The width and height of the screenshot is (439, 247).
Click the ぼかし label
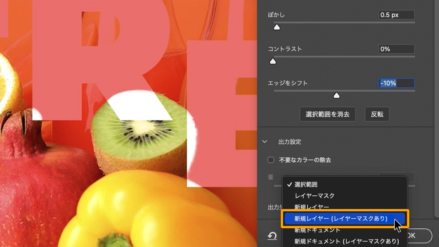[x=276, y=15]
